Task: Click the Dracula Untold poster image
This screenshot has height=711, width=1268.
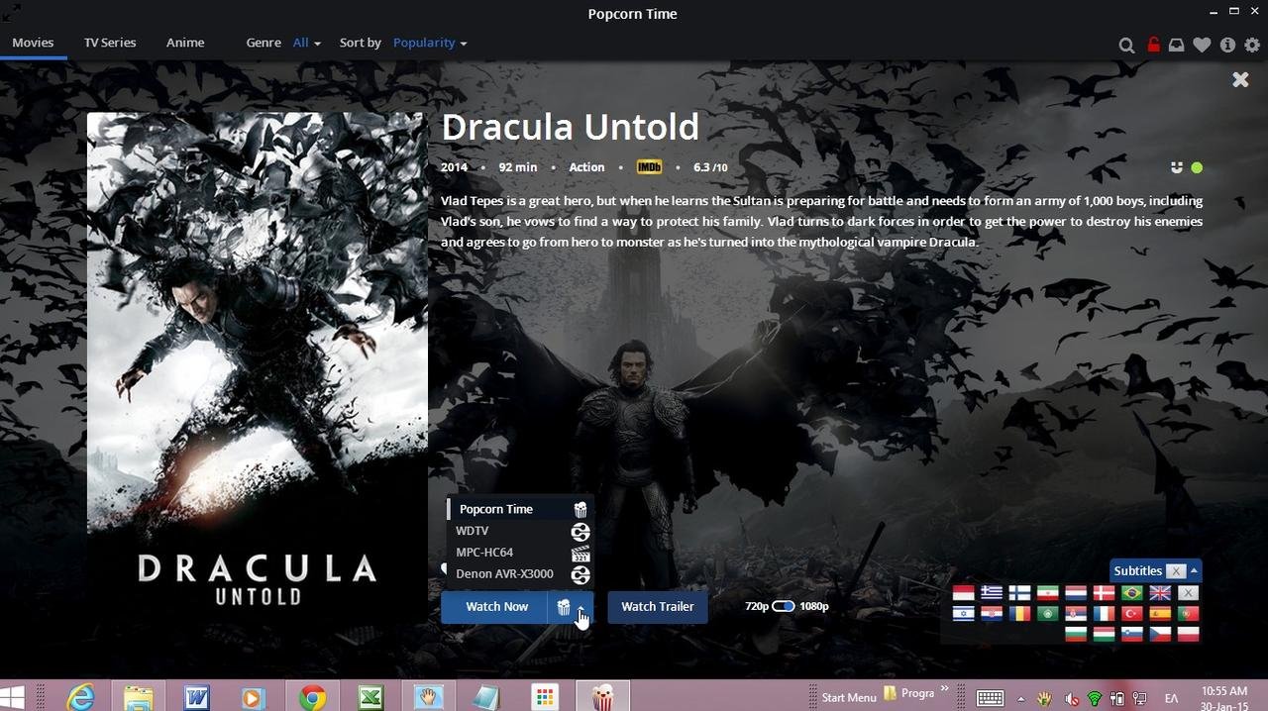Action: [258, 367]
